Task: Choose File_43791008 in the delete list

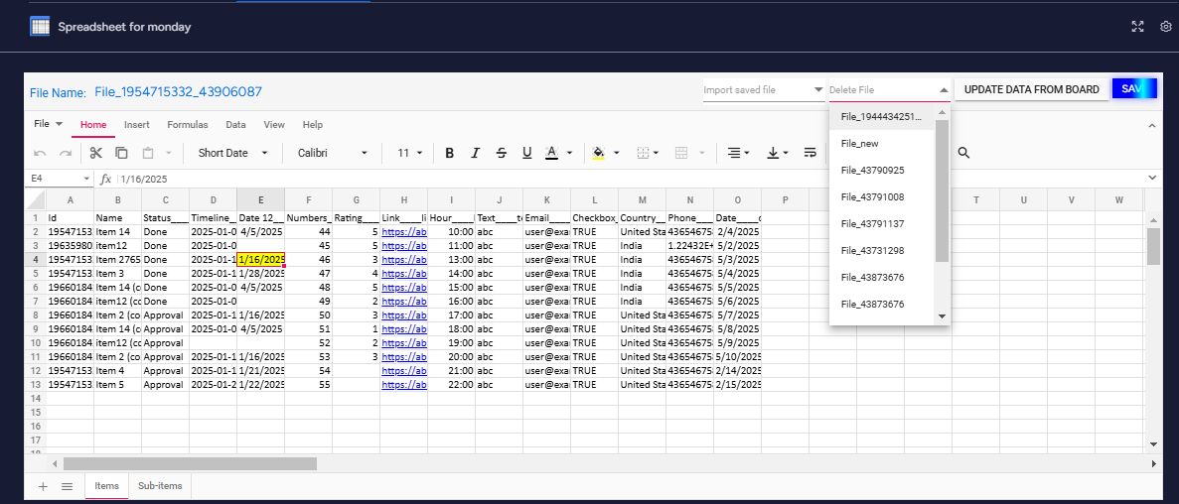Action: point(882,196)
